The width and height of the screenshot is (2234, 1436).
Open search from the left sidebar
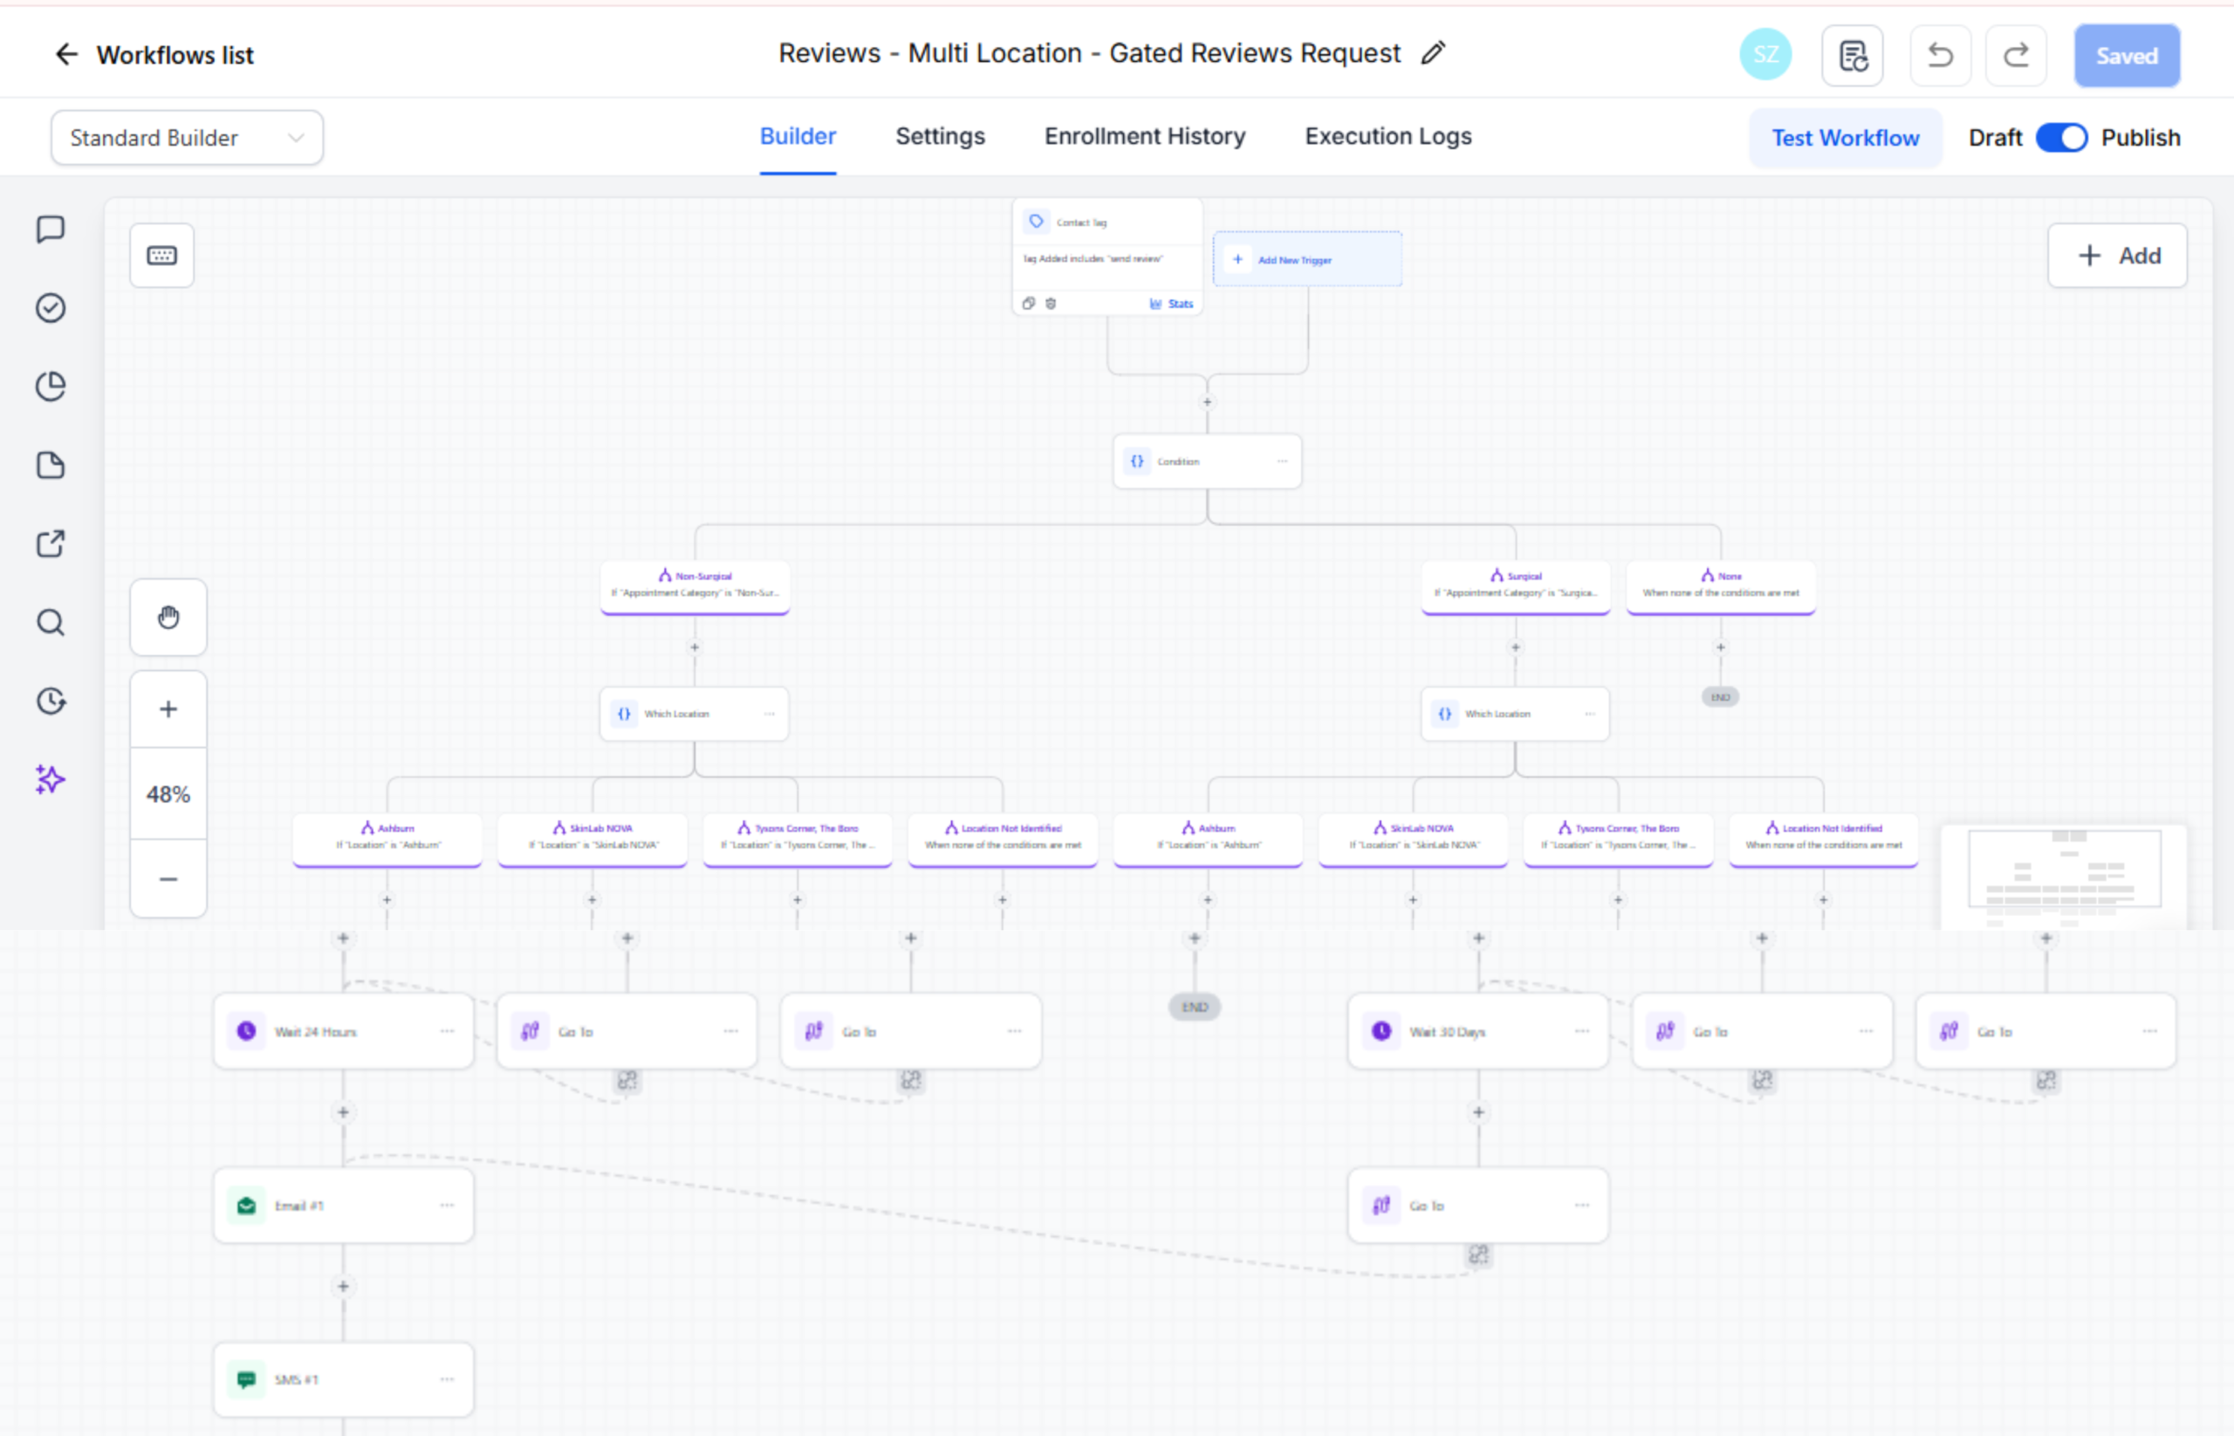click(x=51, y=622)
